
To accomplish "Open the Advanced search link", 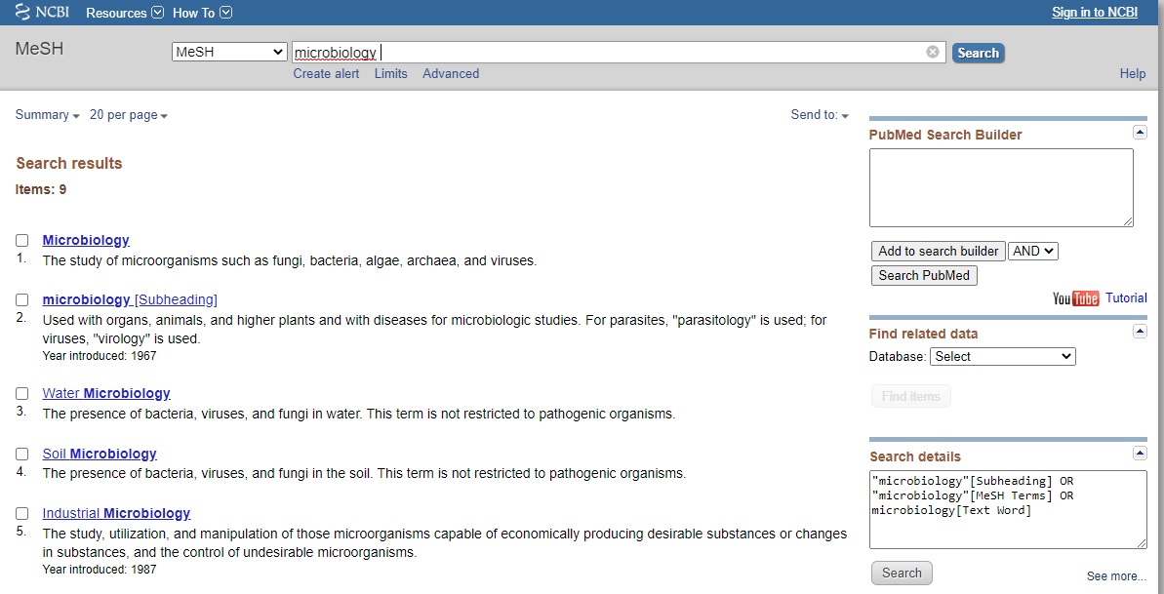I will point(450,73).
